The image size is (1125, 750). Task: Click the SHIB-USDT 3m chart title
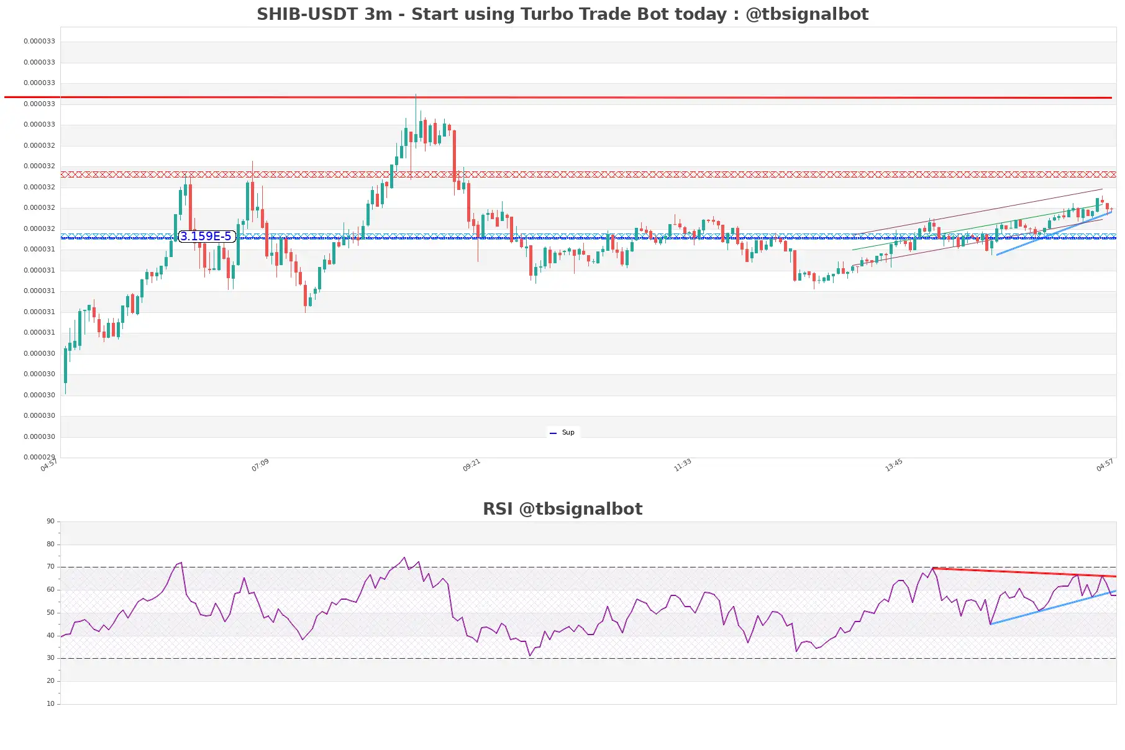coord(562,14)
